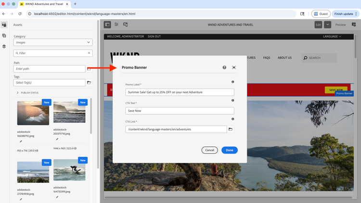Screen dimensions: 361x203
Task: Open the Emulator devices icon
Action: 126,25
